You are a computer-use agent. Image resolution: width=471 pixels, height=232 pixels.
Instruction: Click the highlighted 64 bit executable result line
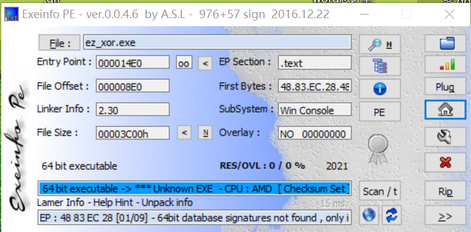coord(194,188)
